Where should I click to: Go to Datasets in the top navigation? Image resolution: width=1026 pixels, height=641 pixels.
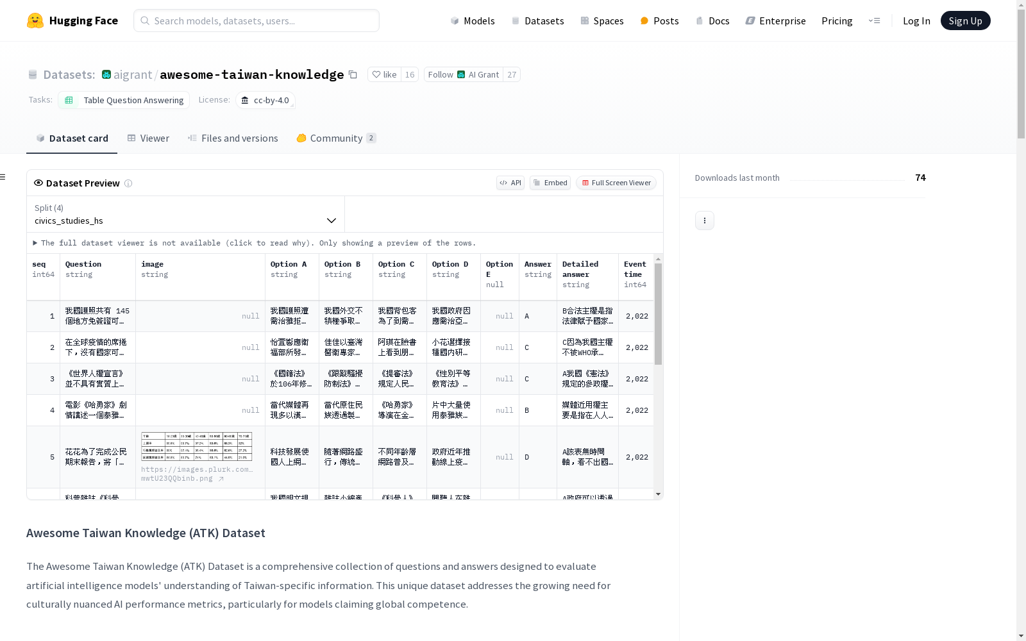click(x=537, y=21)
